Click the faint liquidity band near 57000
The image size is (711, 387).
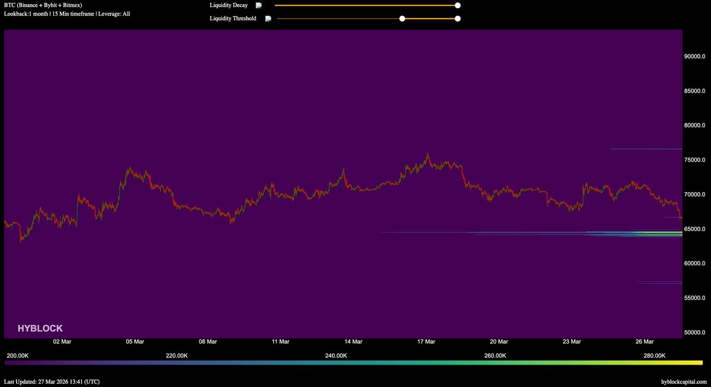point(659,283)
